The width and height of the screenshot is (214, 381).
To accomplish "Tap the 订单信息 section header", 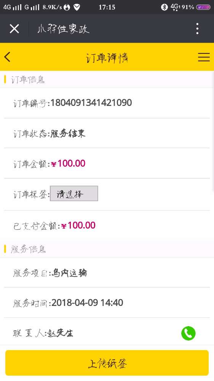I will [107, 80].
